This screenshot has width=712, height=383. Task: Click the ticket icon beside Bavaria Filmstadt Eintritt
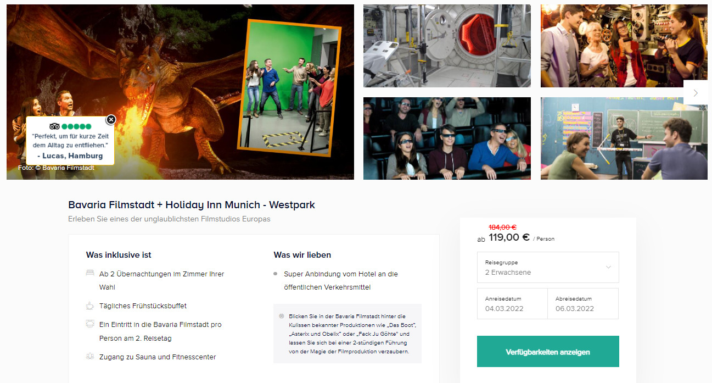(x=90, y=324)
